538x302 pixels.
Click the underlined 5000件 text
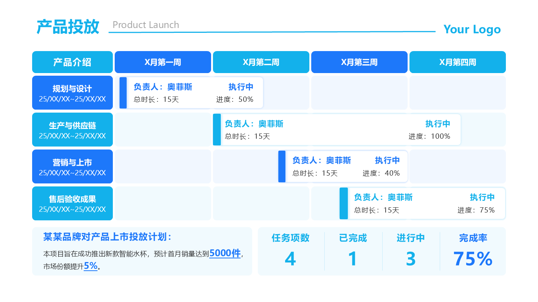click(225, 254)
